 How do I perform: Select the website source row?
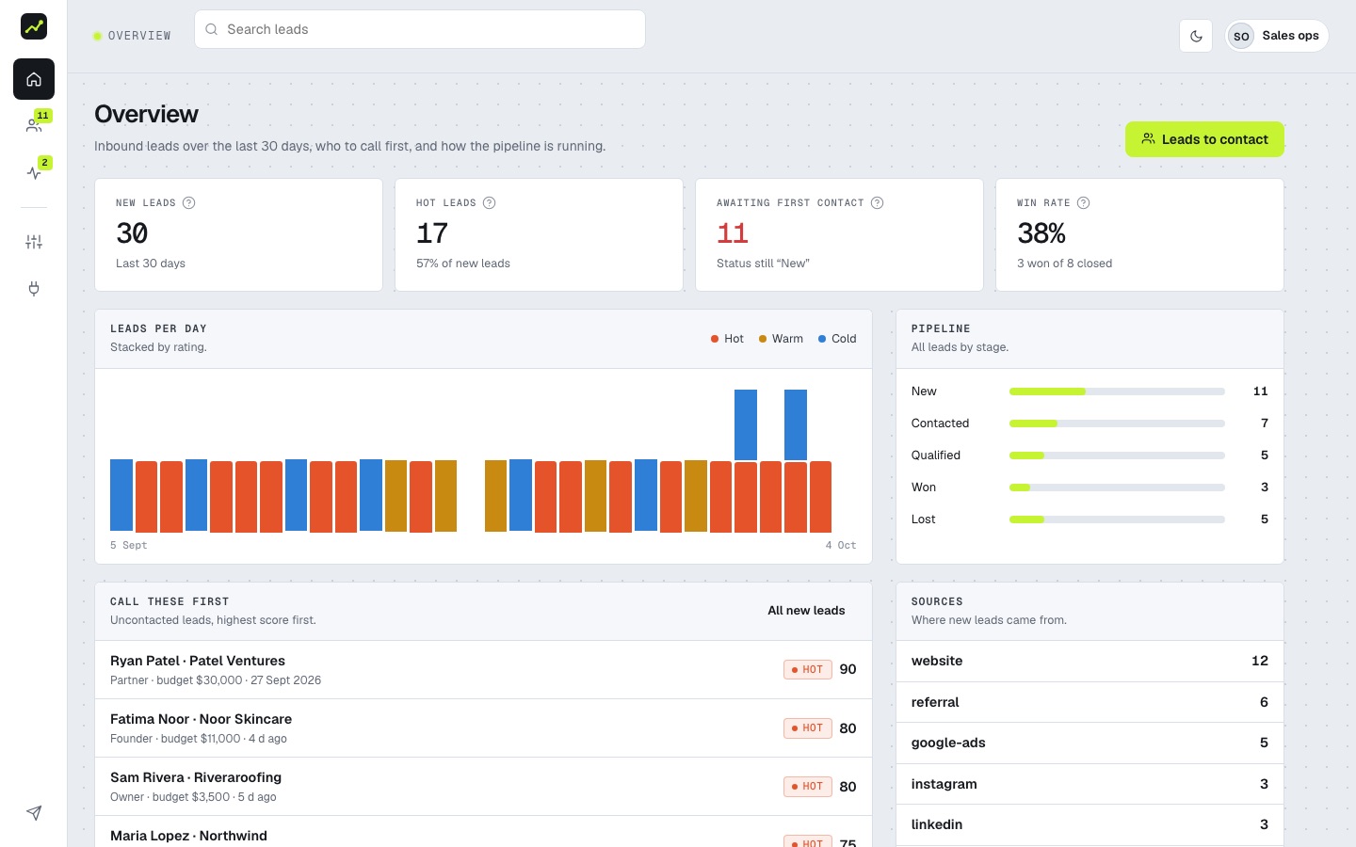(x=1090, y=661)
